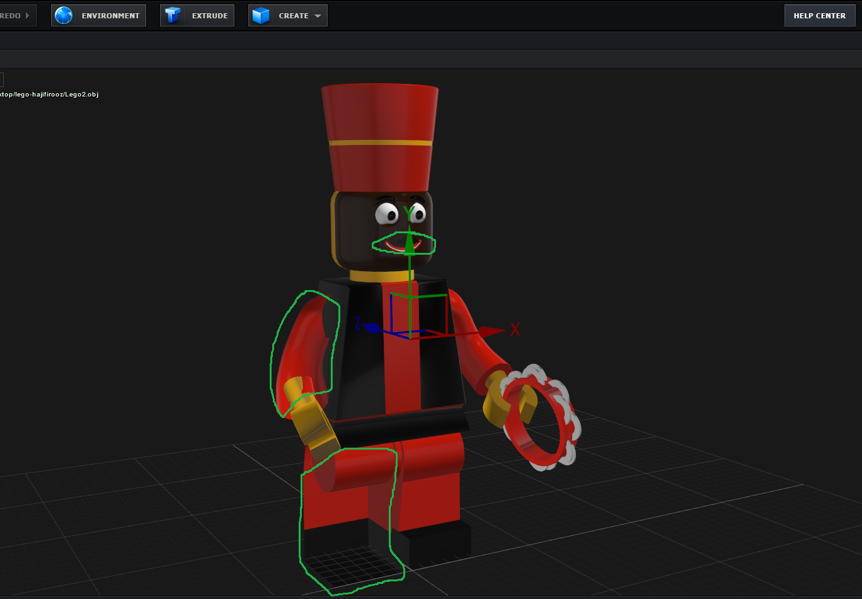Click the Lego2.obj file path text
862x599 pixels.
(x=49, y=94)
